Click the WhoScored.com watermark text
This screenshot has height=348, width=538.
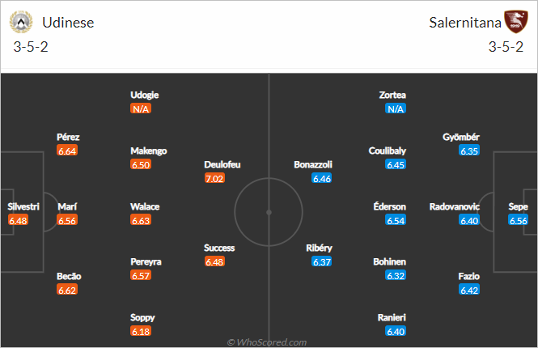click(267, 342)
